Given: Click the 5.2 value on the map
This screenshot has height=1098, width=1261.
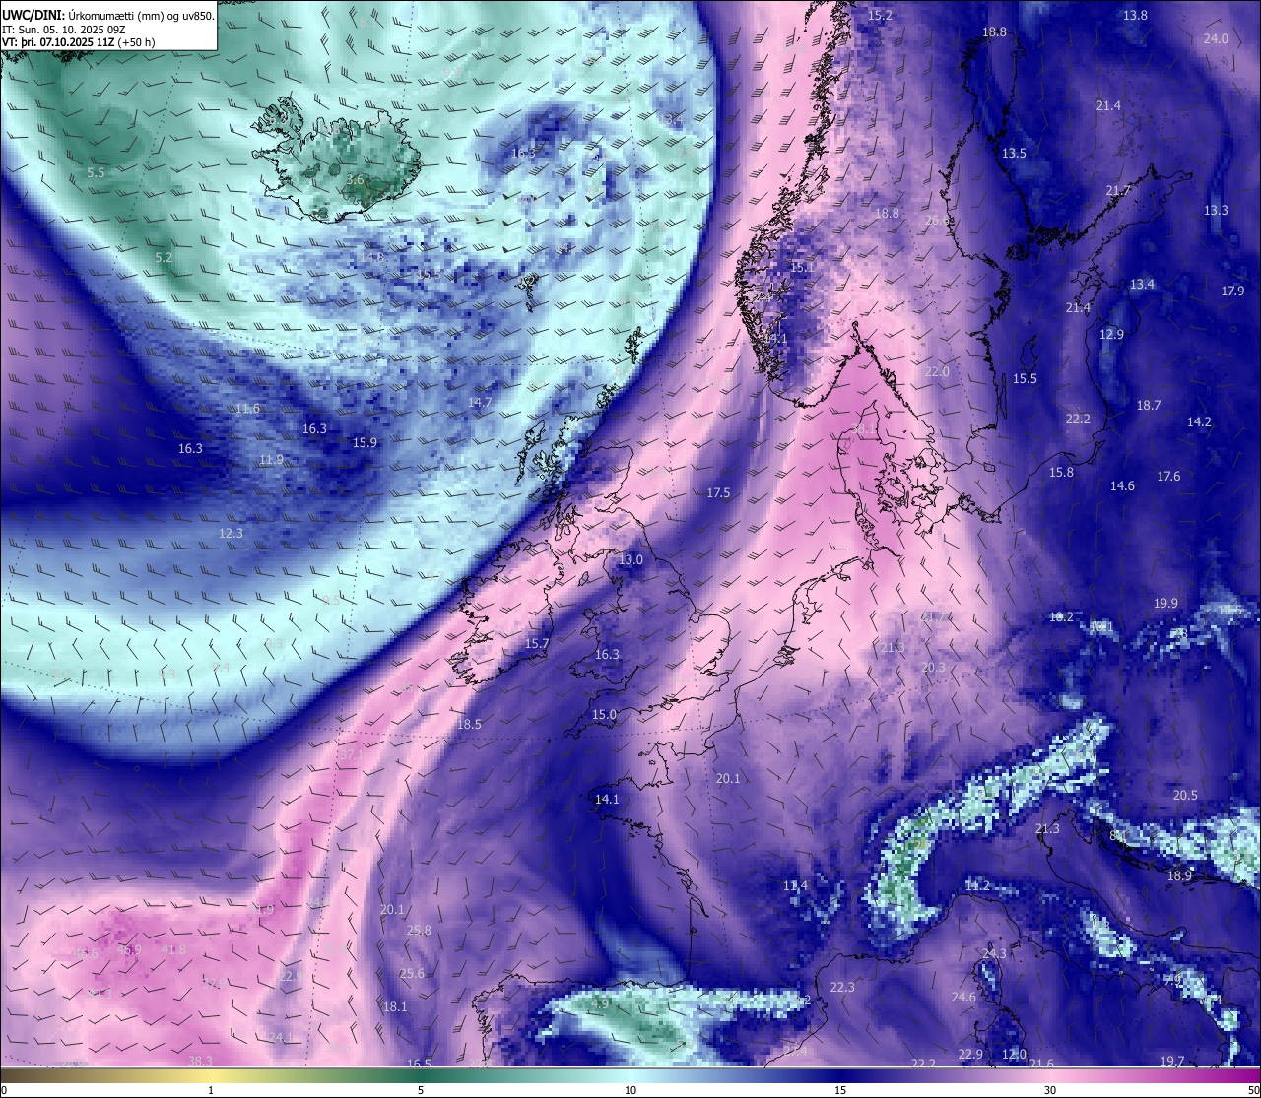Looking at the screenshot, I should (x=164, y=257).
